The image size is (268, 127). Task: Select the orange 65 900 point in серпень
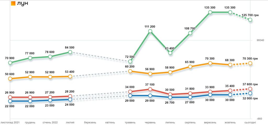pos(190,67)
